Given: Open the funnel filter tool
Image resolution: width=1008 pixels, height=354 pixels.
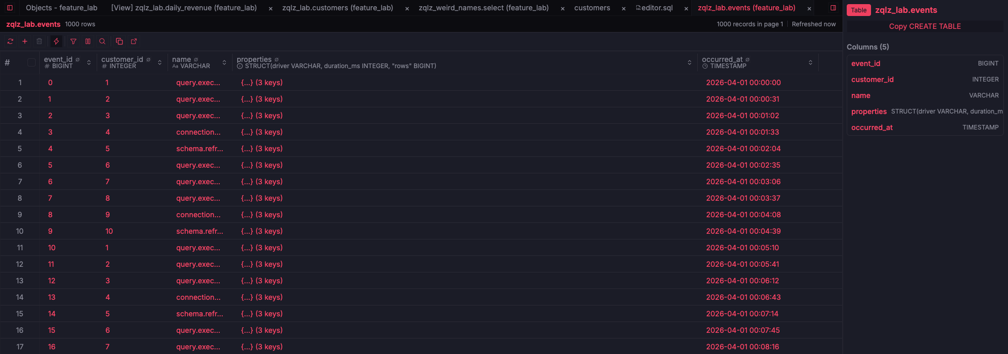Looking at the screenshot, I should 73,41.
